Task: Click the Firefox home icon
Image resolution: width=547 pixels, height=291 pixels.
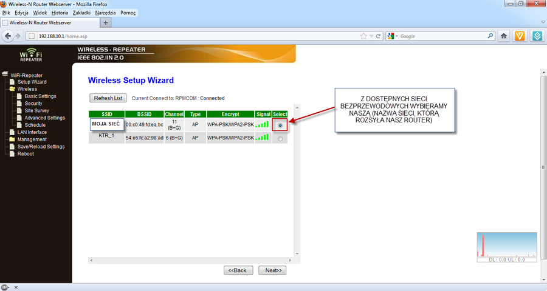Action: coord(504,36)
